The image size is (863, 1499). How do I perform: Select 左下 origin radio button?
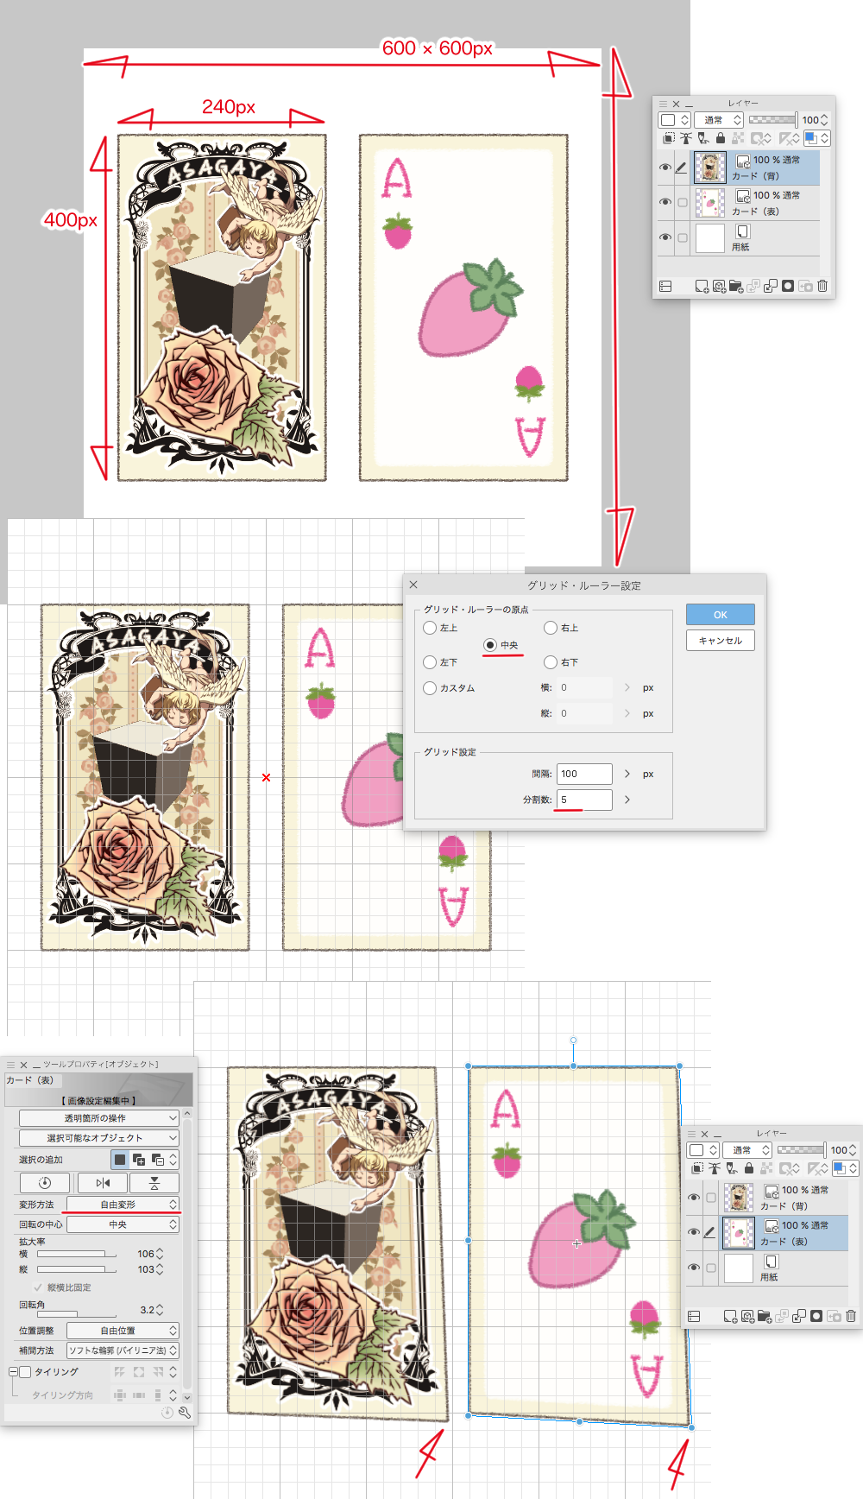pyautogui.click(x=430, y=662)
